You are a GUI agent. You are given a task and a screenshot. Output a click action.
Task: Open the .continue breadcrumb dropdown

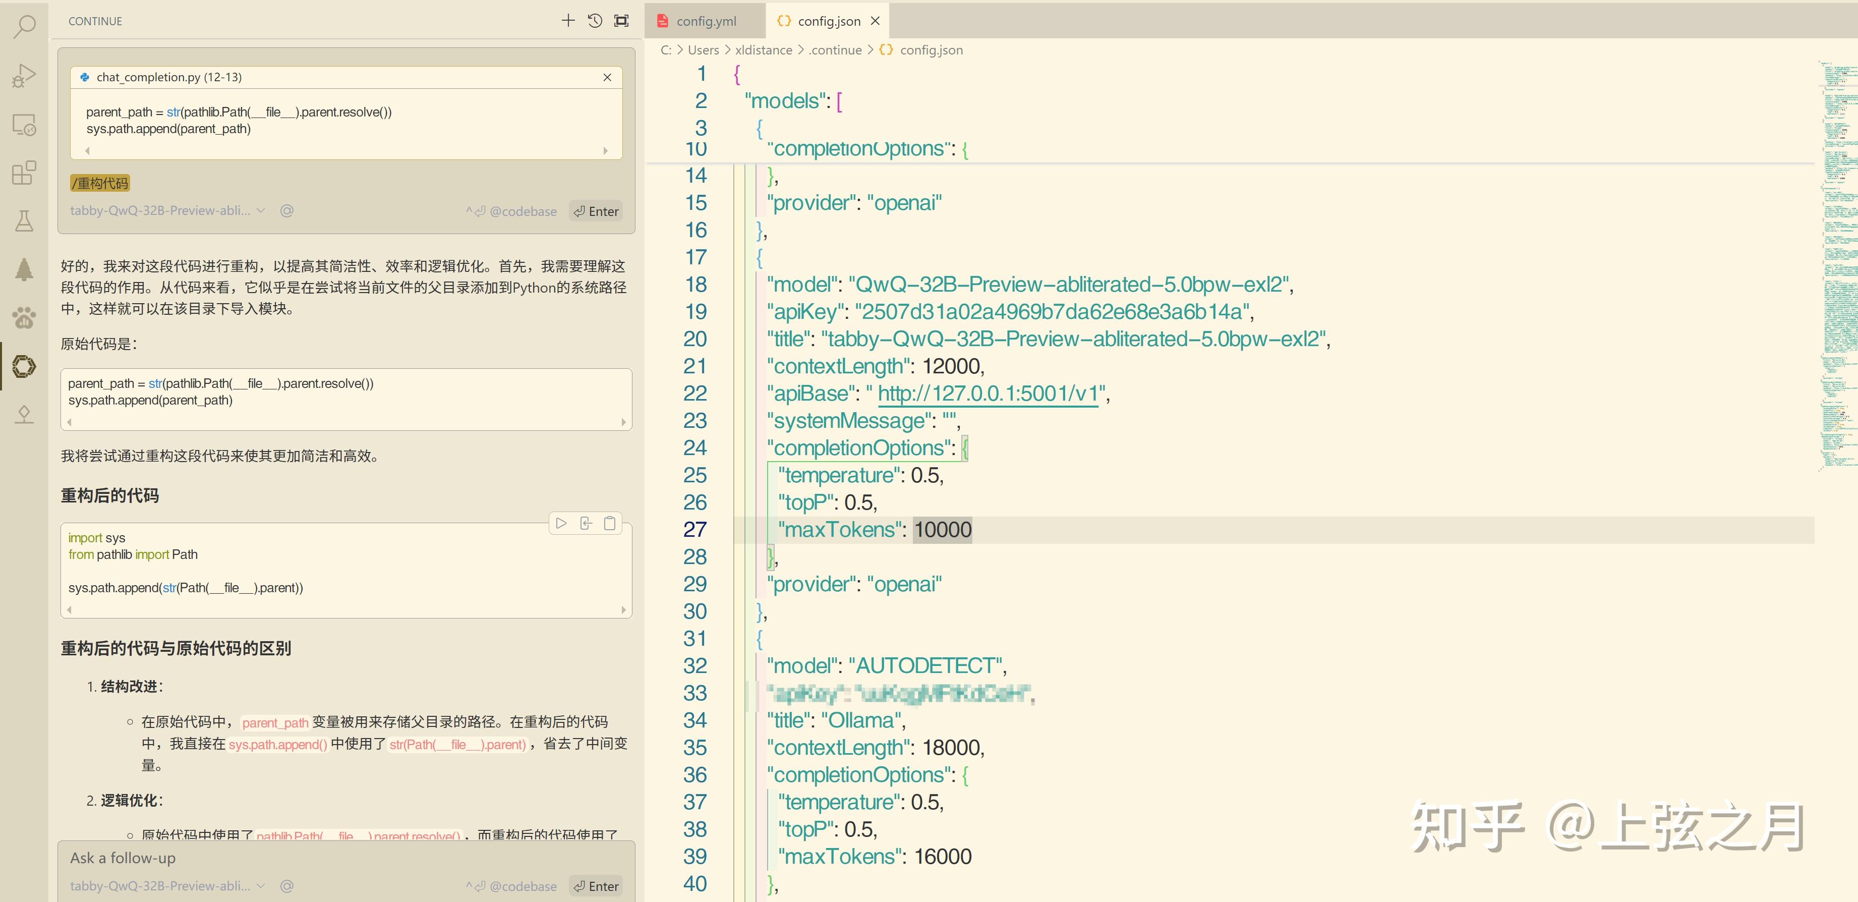click(835, 50)
